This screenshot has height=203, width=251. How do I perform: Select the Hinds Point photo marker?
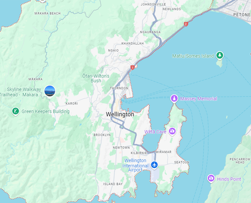211,178
